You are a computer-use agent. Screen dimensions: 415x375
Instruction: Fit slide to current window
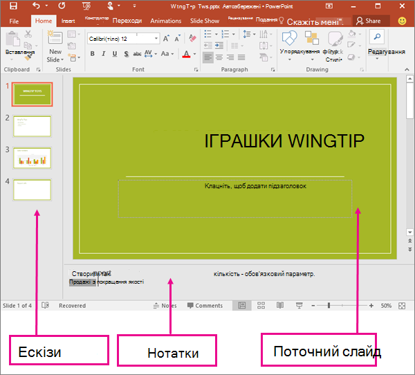click(402, 306)
